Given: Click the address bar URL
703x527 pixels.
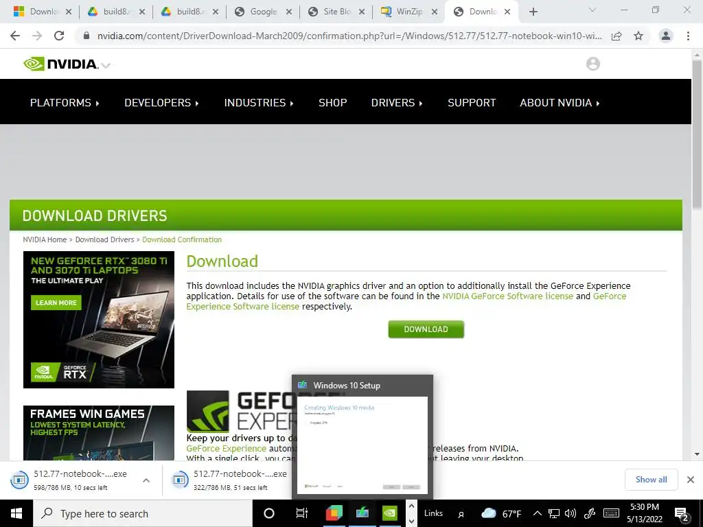Looking at the screenshot, I should 349,36.
